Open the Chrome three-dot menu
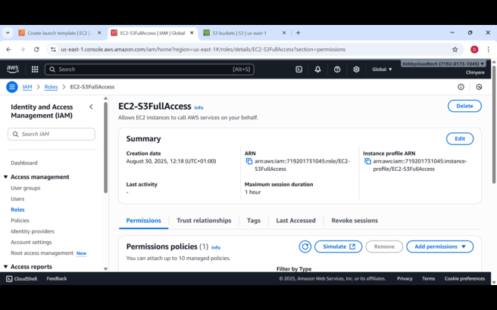The height and width of the screenshot is (310, 497). [x=488, y=49]
